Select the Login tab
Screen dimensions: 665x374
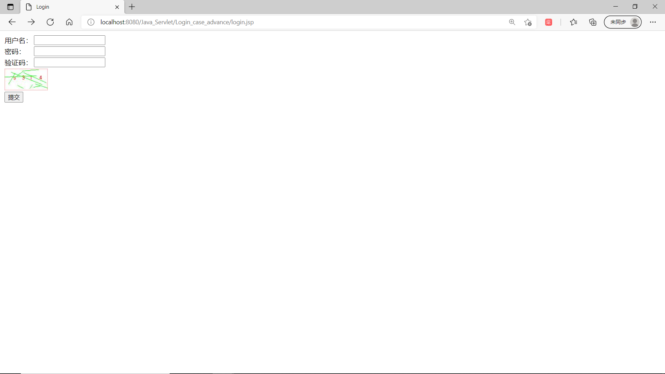point(69,7)
